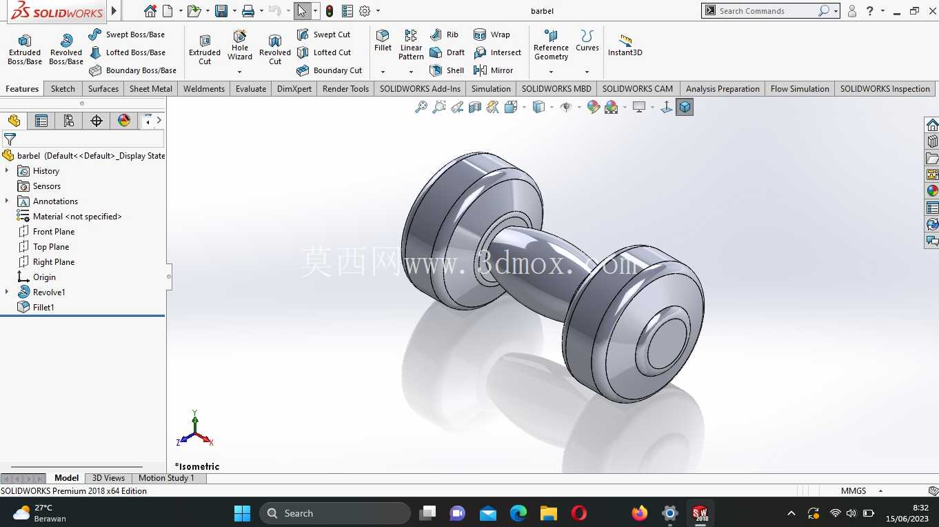This screenshot has width=939, height=527.
Task: Activate the Revolved Cut tool
Action: click(x=275, y=50)
